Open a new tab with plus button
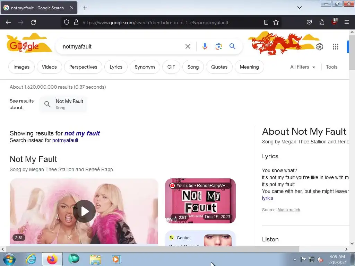This screenshot has height=266, width=355. [85, 8]
